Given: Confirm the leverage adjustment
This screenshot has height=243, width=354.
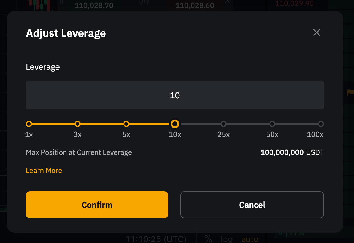Looking at the screenshot, I should pos(97,205).
